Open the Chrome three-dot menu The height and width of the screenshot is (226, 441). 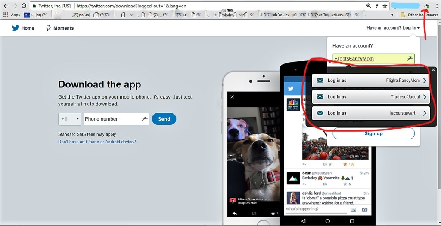[437, 6]
